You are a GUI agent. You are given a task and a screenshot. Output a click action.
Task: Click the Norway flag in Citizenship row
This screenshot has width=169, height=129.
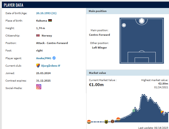(x=38, y=35)
